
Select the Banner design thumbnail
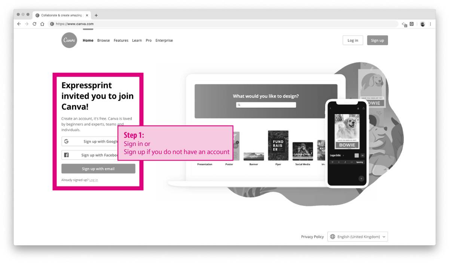tap(254, 157)
